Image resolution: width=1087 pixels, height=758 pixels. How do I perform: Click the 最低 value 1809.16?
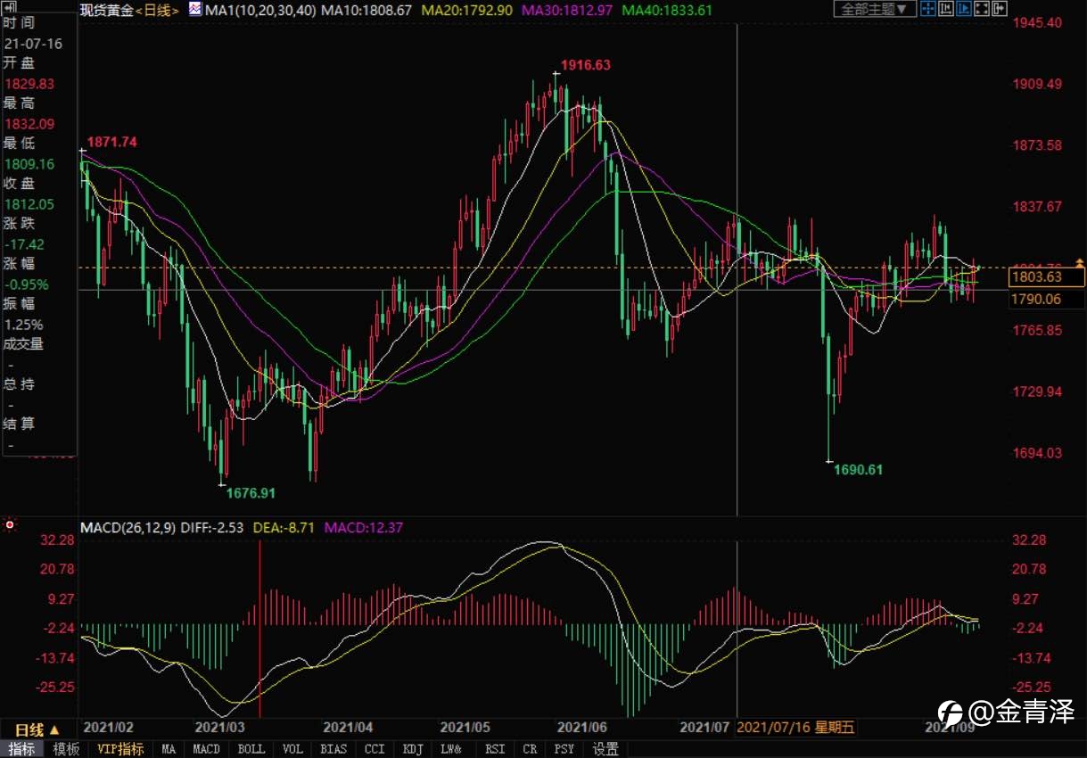coord(29,164)
